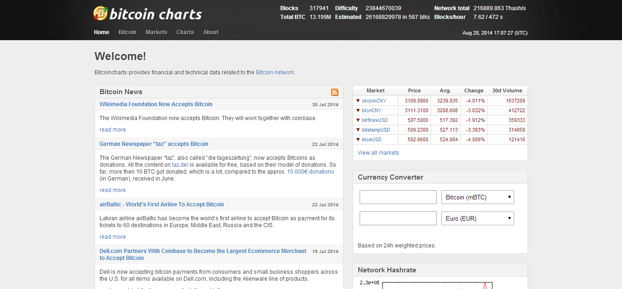Click the timestamp Aug 28, 2014

(495, 33)
